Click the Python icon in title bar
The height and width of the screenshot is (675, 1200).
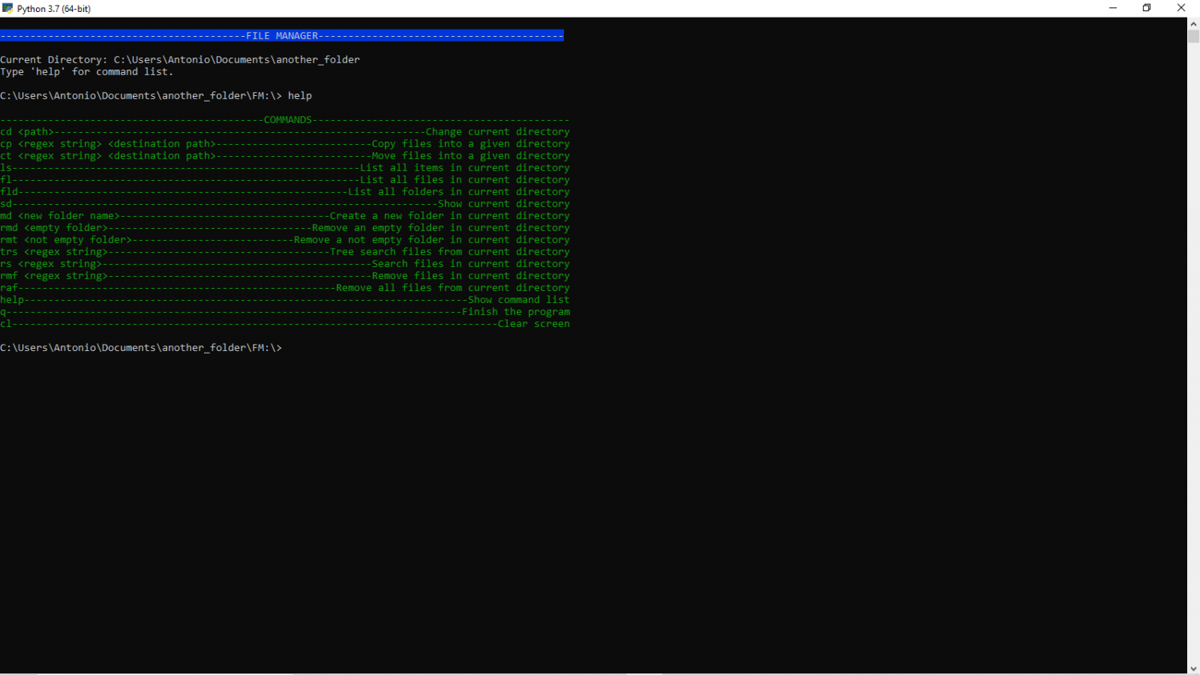(x=8, y=8)
